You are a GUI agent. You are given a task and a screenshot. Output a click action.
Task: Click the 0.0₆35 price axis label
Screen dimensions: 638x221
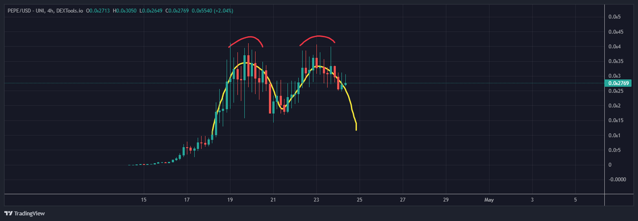pos(615,61)
